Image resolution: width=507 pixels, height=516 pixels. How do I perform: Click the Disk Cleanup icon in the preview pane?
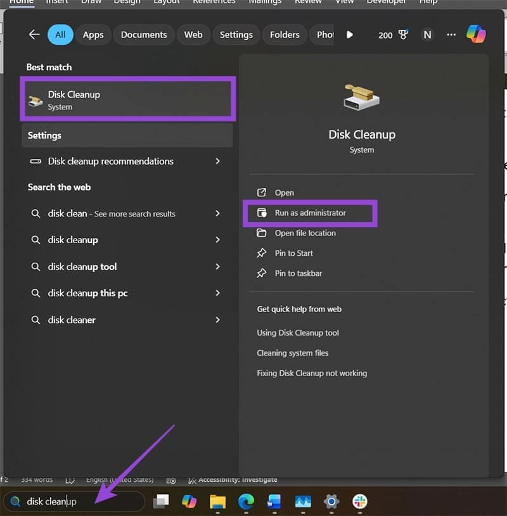(x=361, y=95)
